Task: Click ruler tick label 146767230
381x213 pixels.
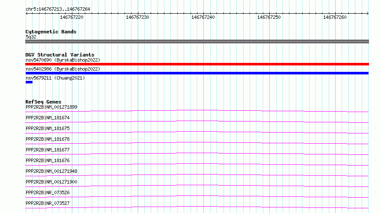Action: [x=137, y=17]
